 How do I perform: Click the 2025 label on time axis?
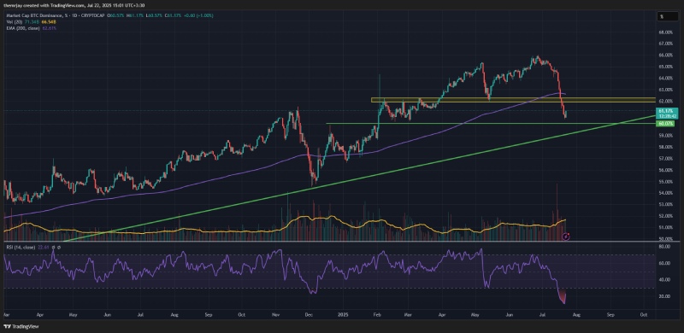[x=343, y=314]
